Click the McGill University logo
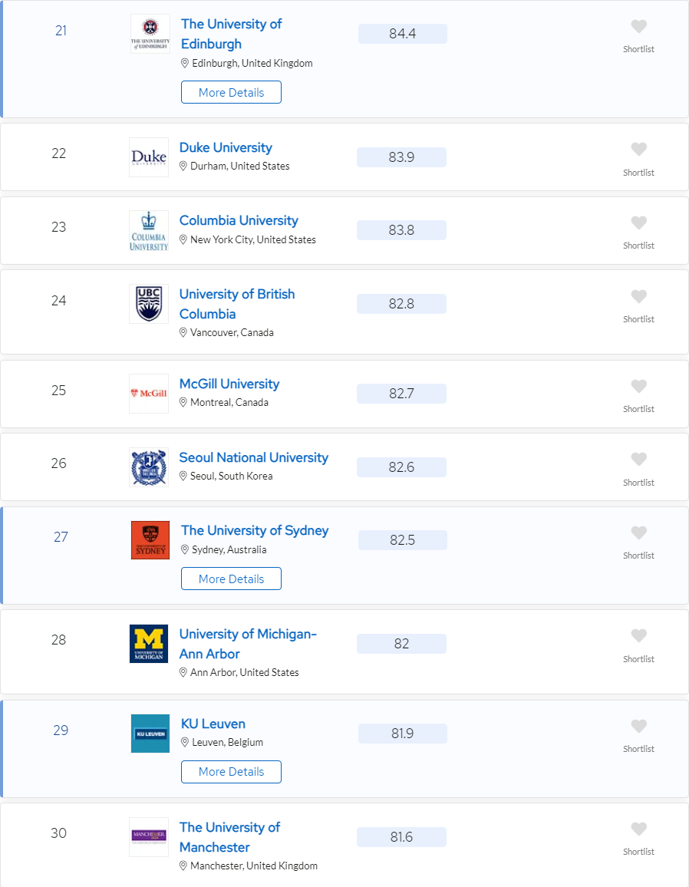This screenshot has width=689, height=887. pos(149,394)
